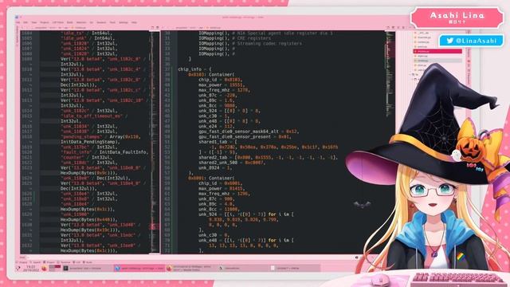510x287 pixels.
Task: Switch to the Konsole window in taskbar
Action: [87, 269]
